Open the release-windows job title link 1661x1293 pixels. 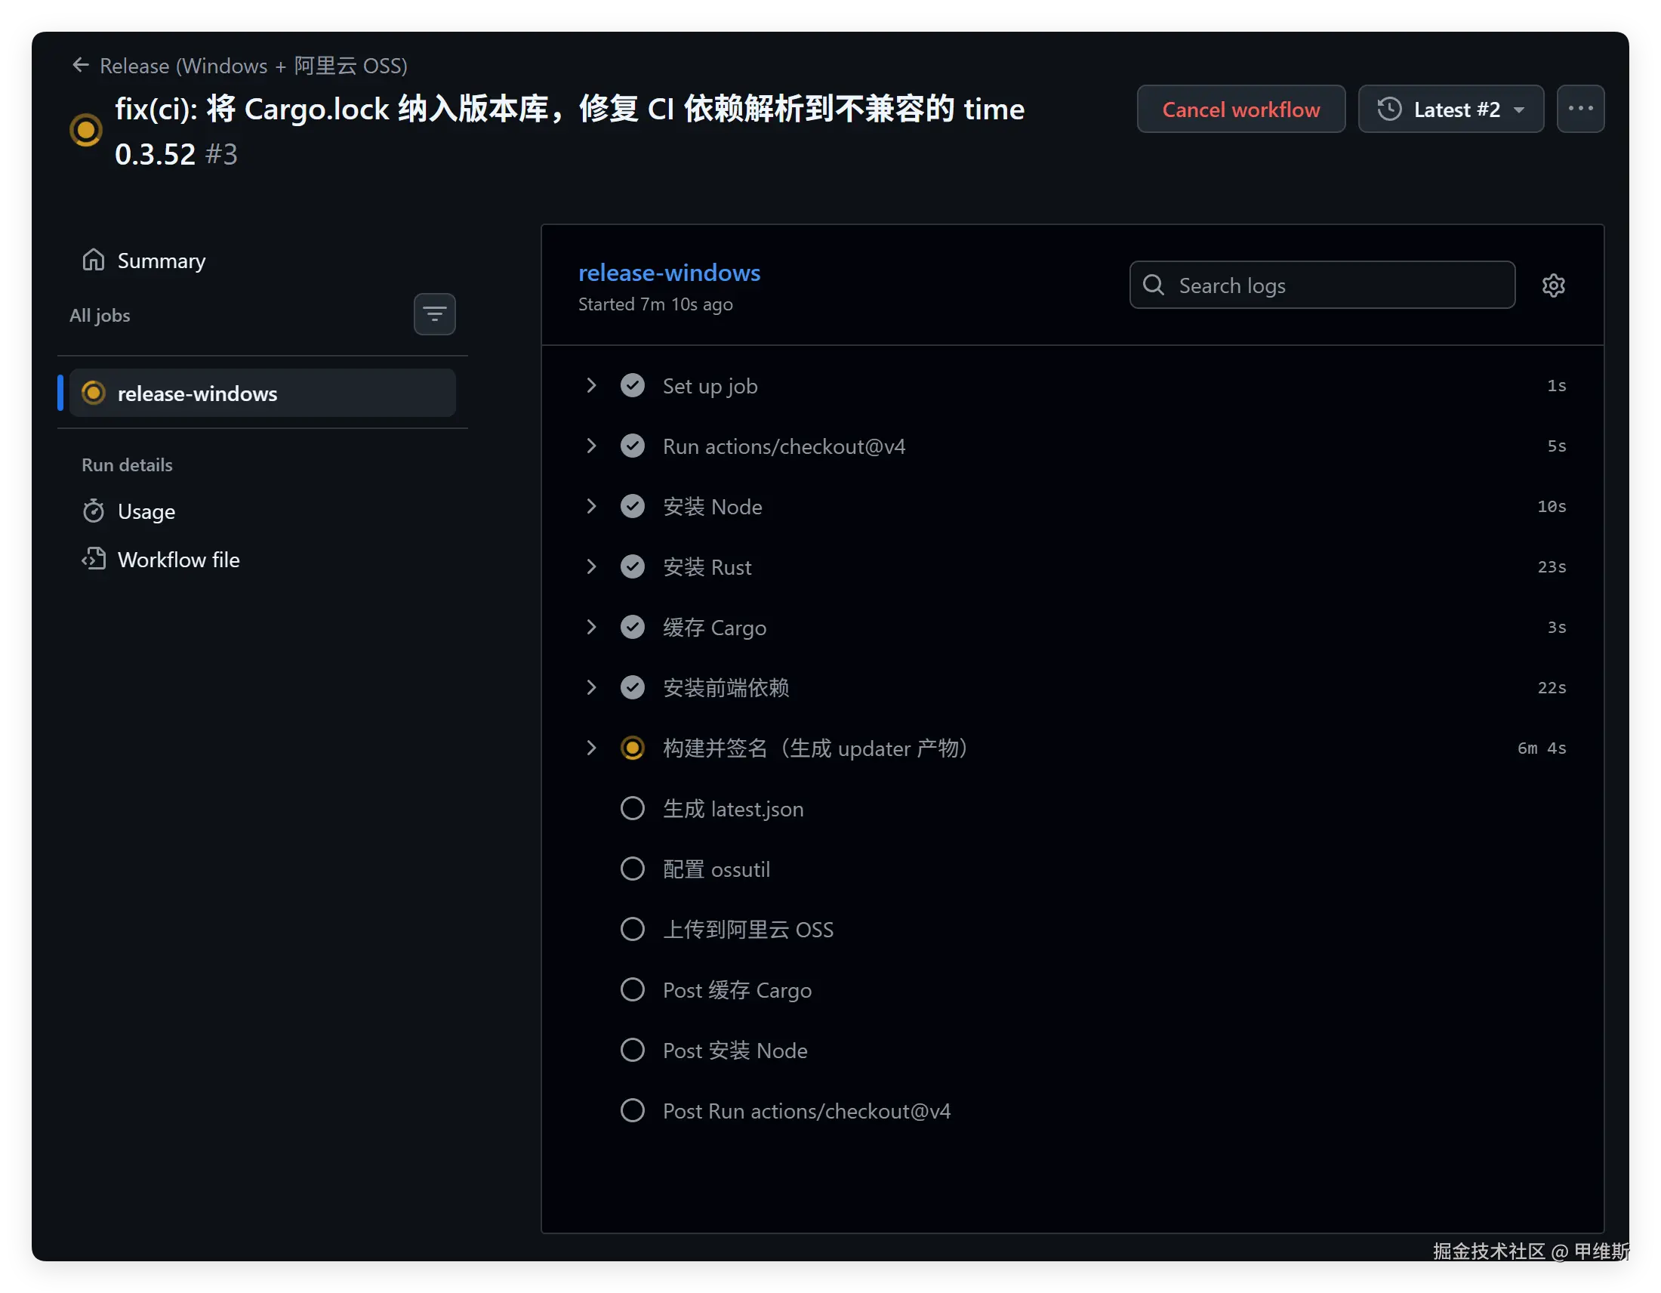669,273
